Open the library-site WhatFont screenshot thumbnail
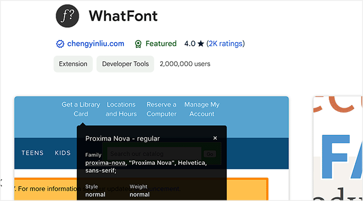 [152, 148]
